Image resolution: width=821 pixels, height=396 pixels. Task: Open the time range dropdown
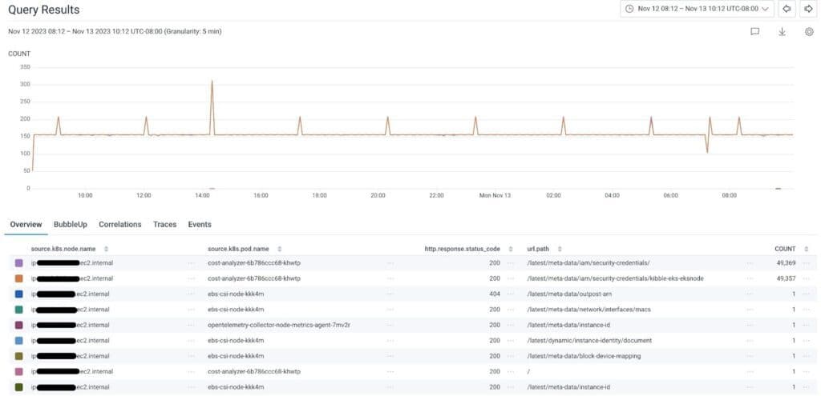click(x=697, y=9)
